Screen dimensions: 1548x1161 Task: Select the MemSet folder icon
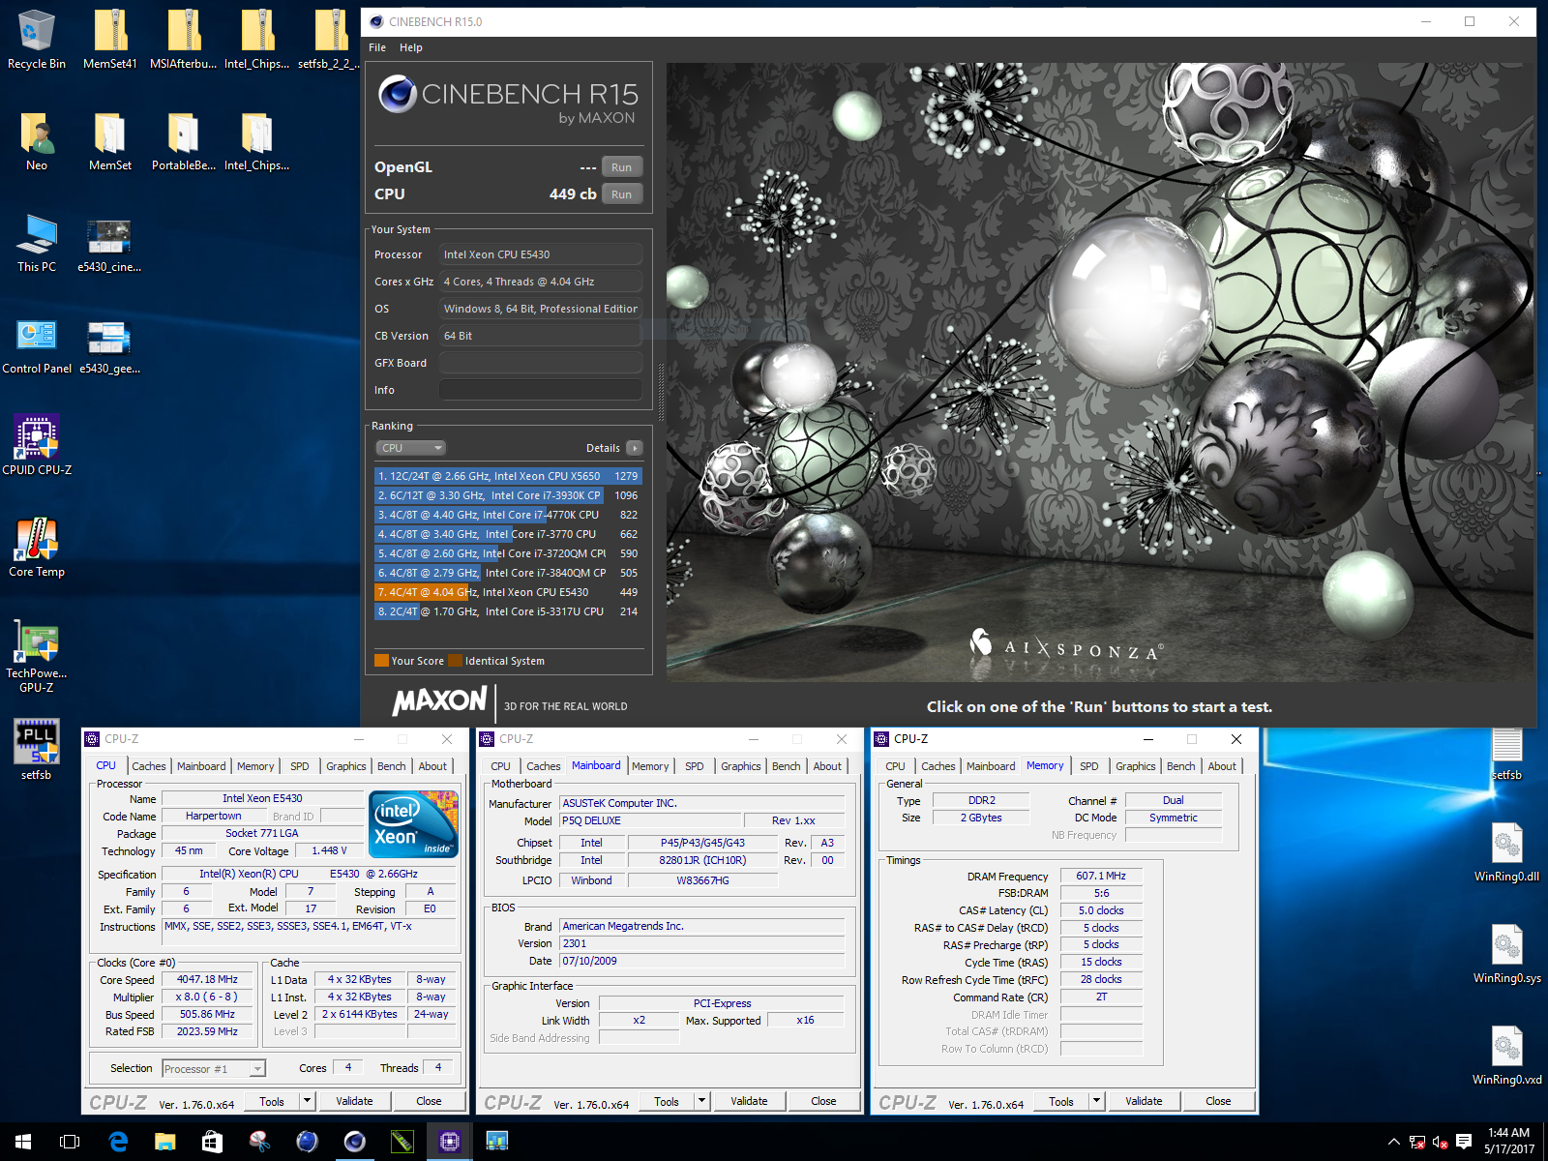[110, 141]
